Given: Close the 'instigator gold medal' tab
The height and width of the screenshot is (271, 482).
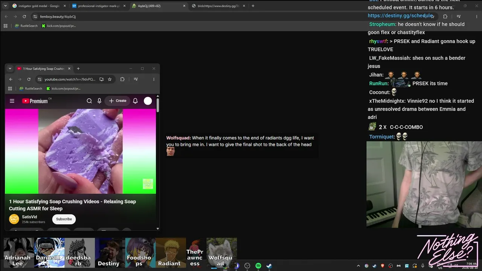Looking at the screenshot, I should (65, 6).
